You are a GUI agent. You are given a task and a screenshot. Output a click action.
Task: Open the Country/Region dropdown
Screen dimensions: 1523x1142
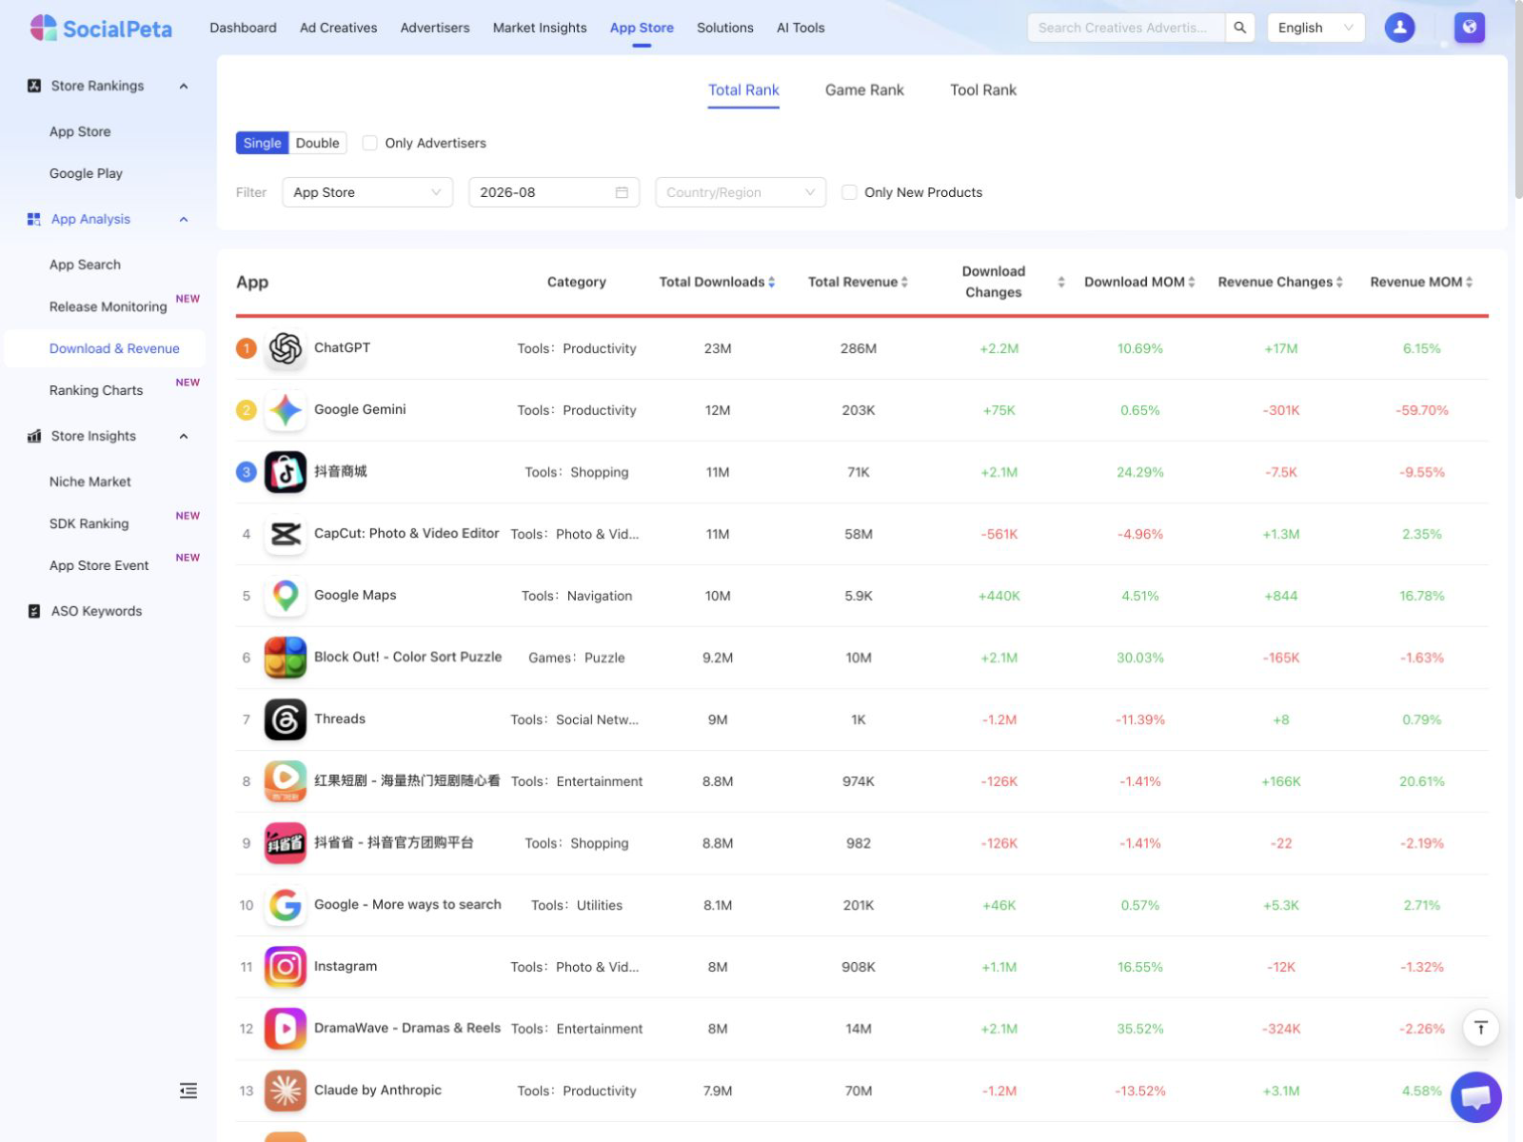point(741,192)
